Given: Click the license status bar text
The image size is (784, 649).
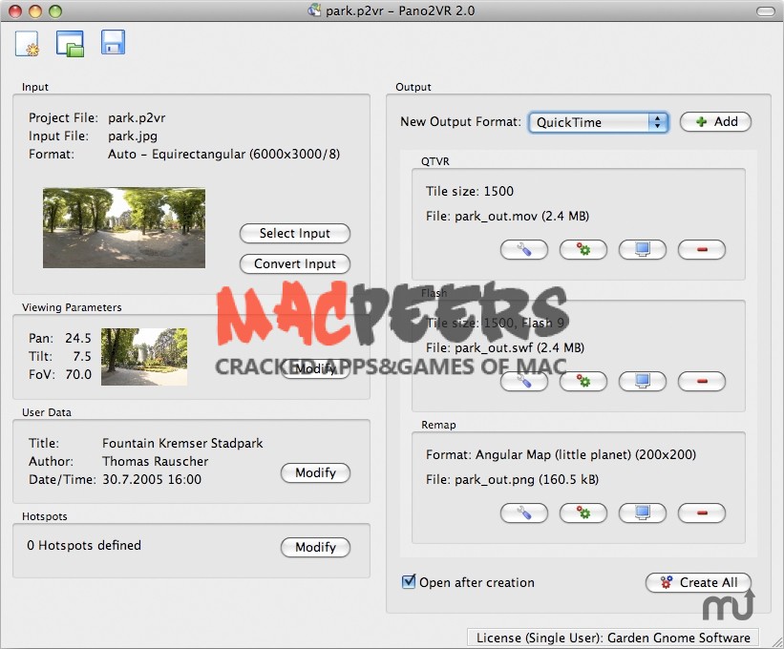Looking at the screenshot, I should 613,638.
